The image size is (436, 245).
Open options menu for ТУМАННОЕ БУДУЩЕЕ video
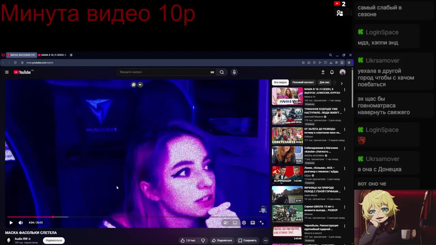(x=344, y=110)
